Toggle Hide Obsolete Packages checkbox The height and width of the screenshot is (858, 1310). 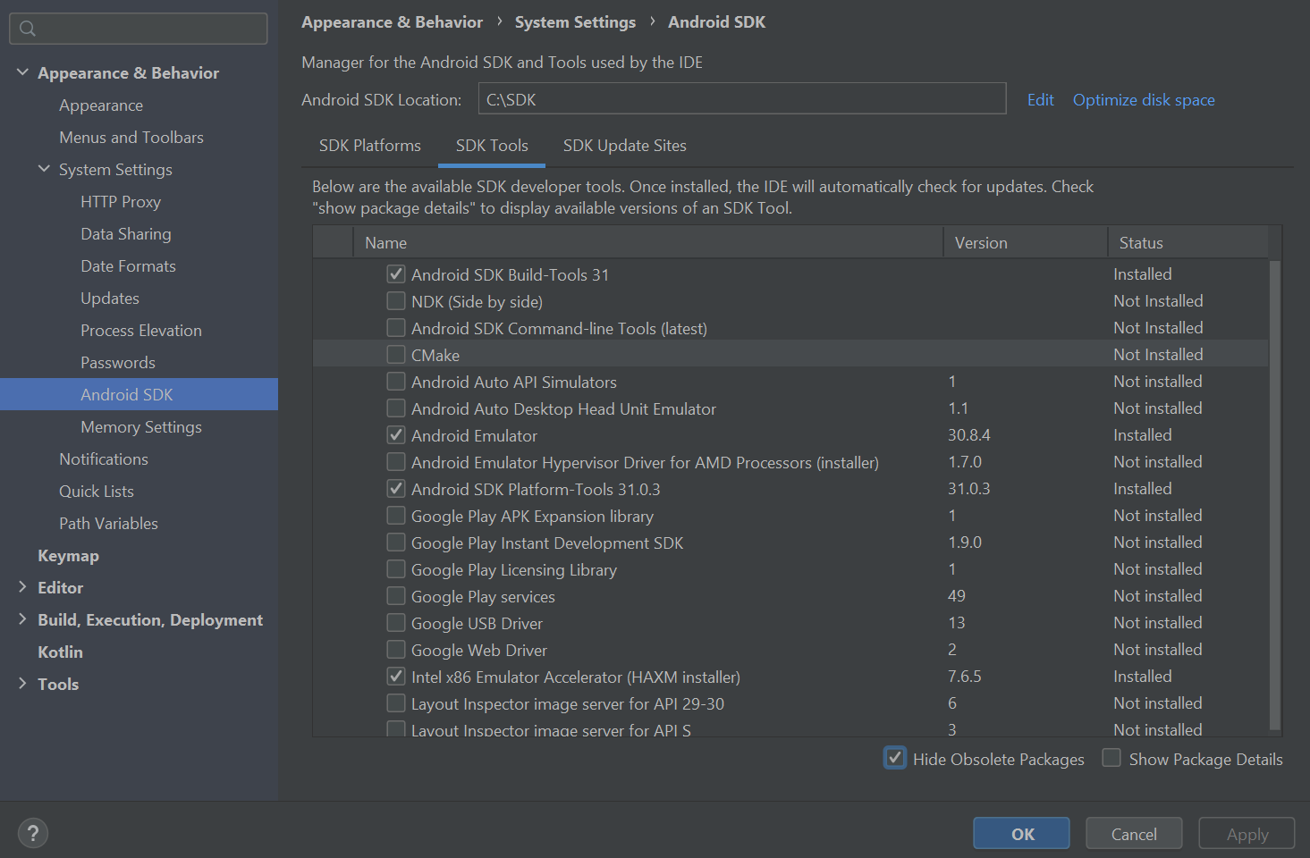(x=895, y=758)
